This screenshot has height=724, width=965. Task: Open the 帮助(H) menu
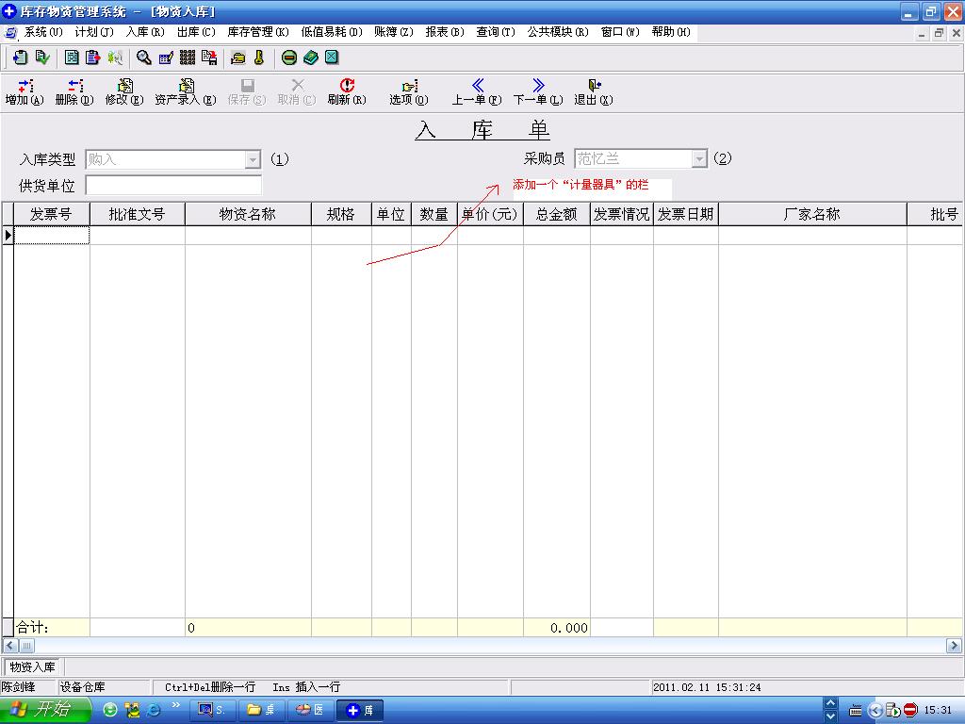(x=671, y=32)
